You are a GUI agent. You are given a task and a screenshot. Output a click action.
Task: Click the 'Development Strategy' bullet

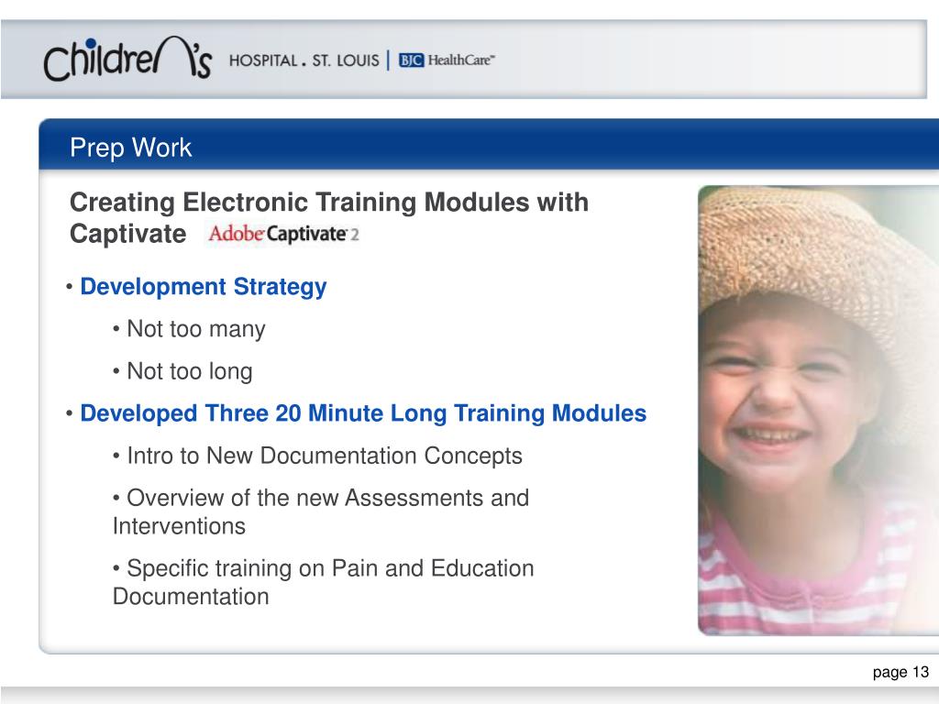(203, 287)
